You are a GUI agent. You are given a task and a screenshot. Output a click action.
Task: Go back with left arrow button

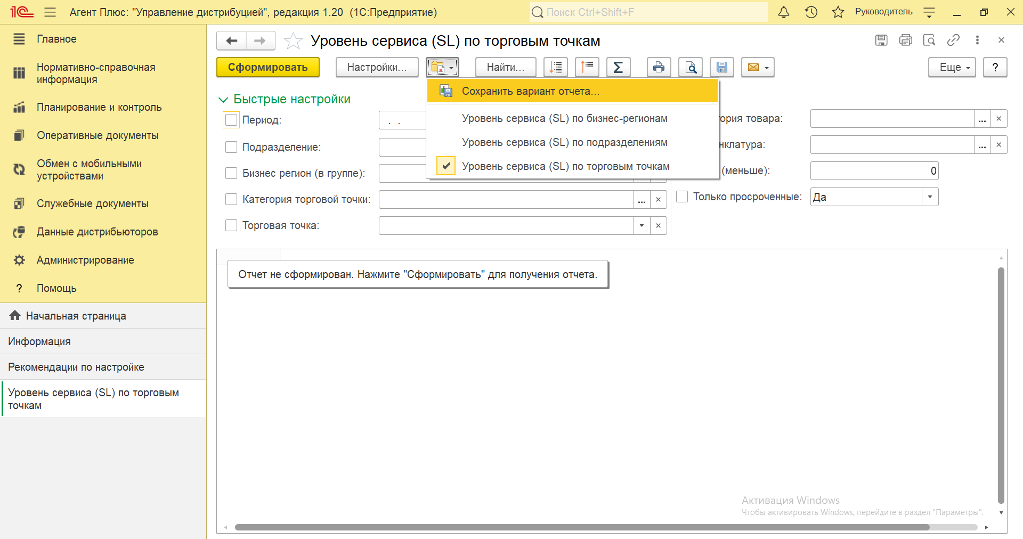(x=231, y=41)
